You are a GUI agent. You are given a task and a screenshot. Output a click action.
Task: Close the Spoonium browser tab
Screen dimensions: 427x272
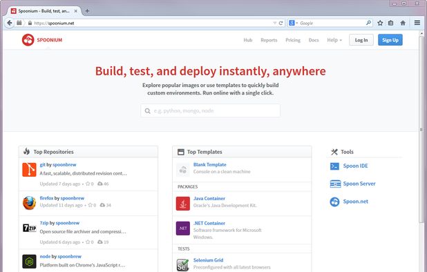point(76,11)
